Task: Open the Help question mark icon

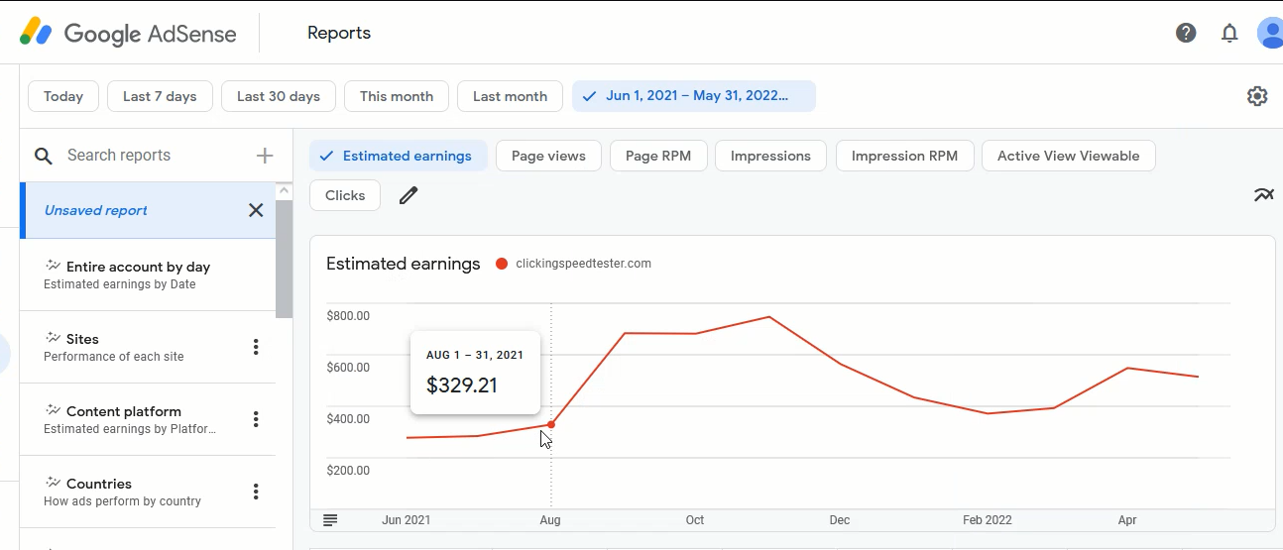Action: [1186, 33]
